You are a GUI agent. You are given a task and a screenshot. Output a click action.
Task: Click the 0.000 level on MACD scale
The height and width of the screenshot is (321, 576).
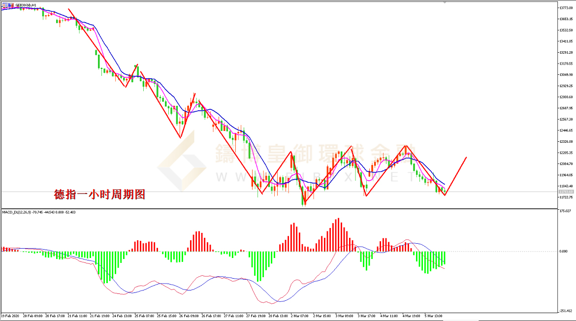coord(563,251)
